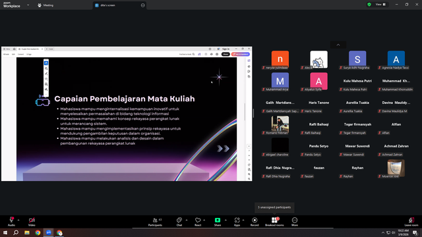Image resolution: width=422 pixels, height=237 pixels.
Task: Click the green encryption shield icon
Action: click(369, 5)
